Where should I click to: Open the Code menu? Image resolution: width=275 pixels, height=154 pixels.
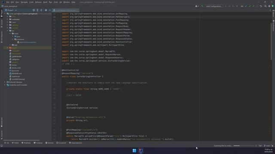click(31, 2)
